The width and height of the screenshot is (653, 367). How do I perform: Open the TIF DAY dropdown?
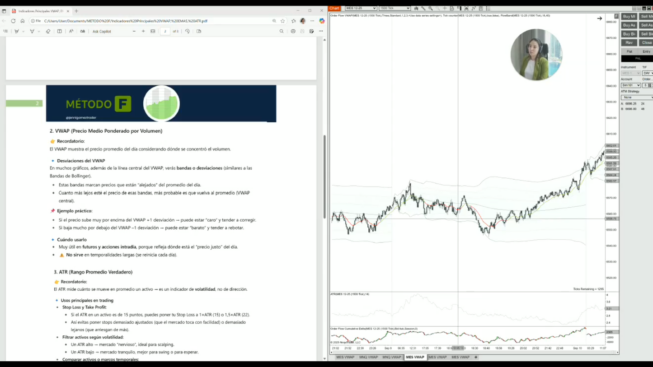point(648,73)
